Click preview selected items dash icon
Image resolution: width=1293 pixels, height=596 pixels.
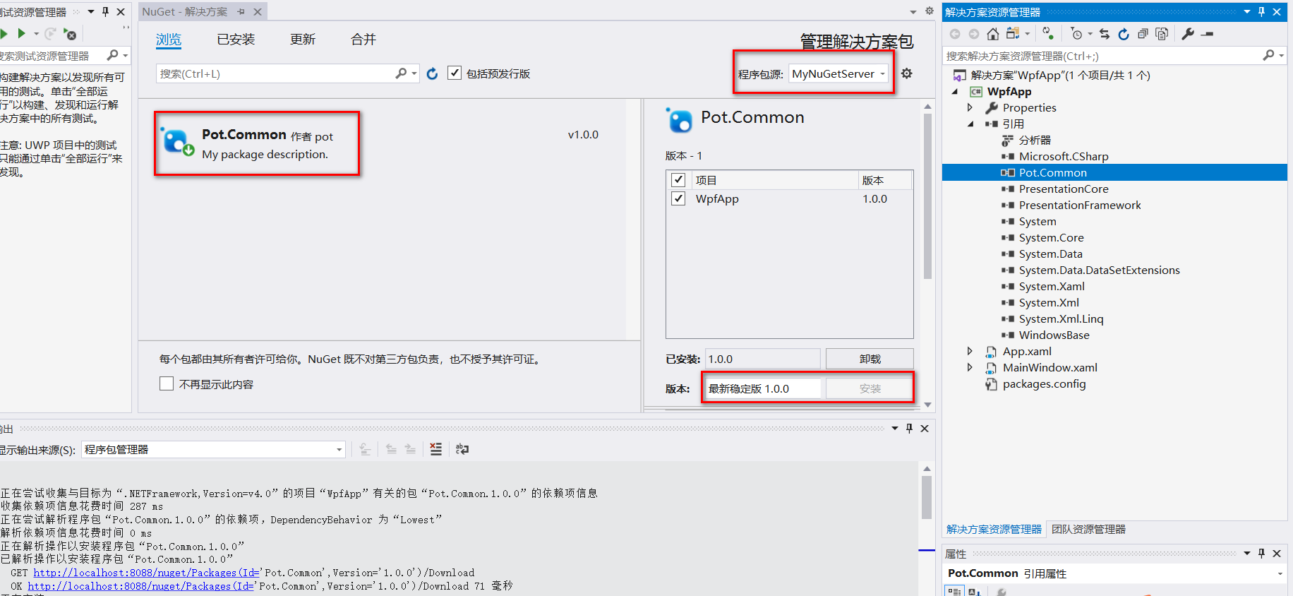1207,34
